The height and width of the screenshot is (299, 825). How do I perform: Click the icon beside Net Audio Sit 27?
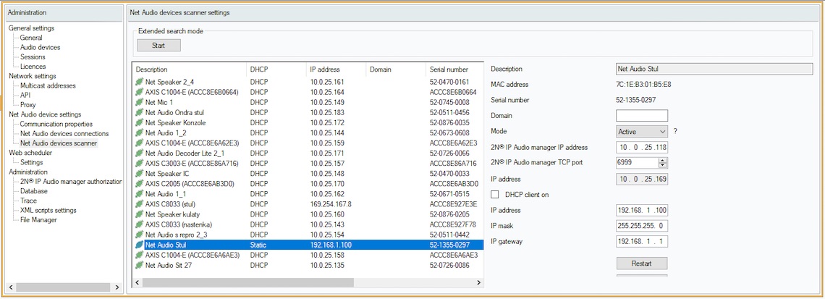click(140, 265)
